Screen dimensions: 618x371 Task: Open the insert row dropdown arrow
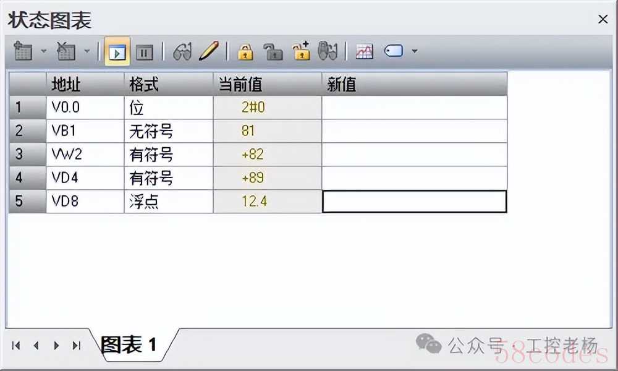pyautogui.click(x=44, y=51)
